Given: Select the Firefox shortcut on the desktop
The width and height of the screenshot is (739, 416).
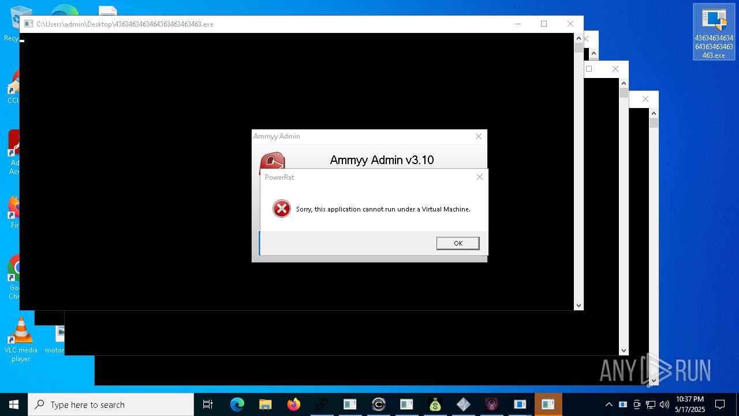Looking at the screenshot, I should 14,213.
